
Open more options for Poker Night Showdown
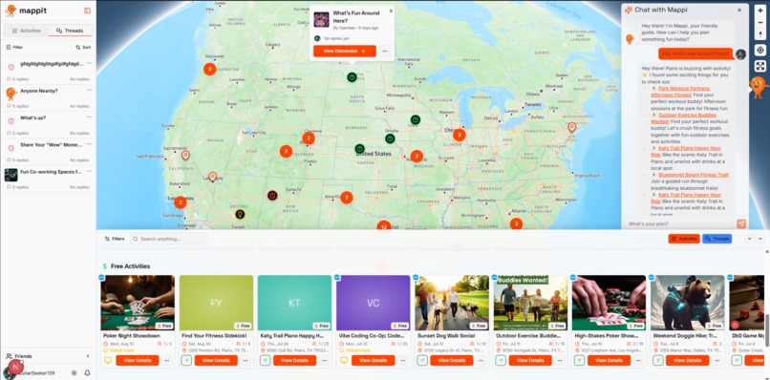point(167,360)
